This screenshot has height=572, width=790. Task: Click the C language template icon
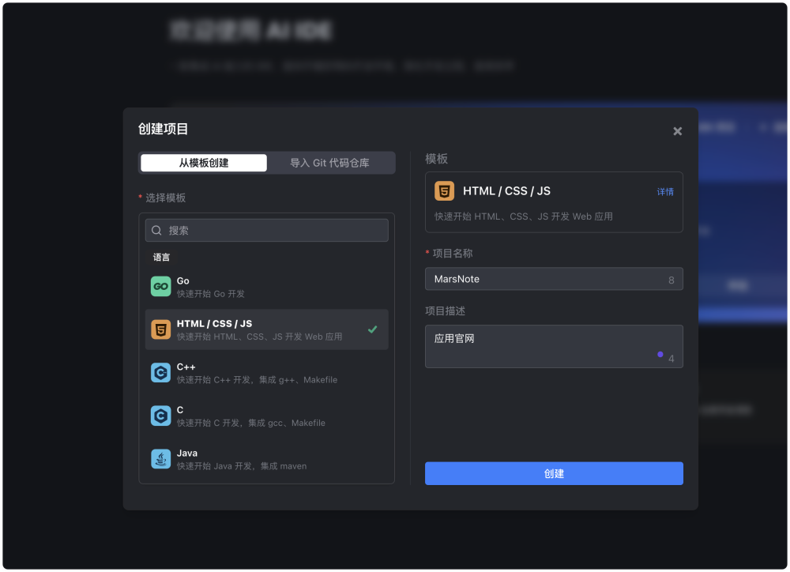(x=160, y=416)
